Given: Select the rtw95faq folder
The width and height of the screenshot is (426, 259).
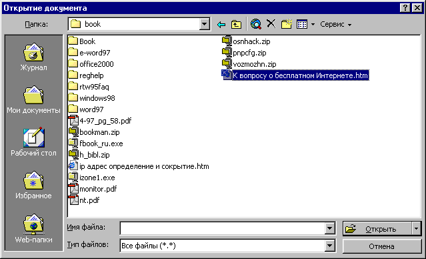Looking at the screenshot, I should click(89, 87).
